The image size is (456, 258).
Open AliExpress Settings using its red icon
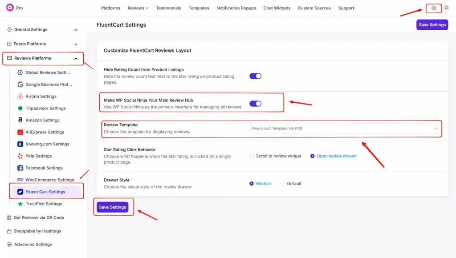pos(20,132)
